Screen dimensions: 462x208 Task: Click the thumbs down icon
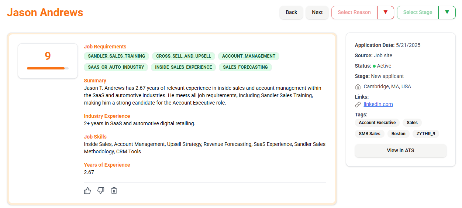coord(101,191)
